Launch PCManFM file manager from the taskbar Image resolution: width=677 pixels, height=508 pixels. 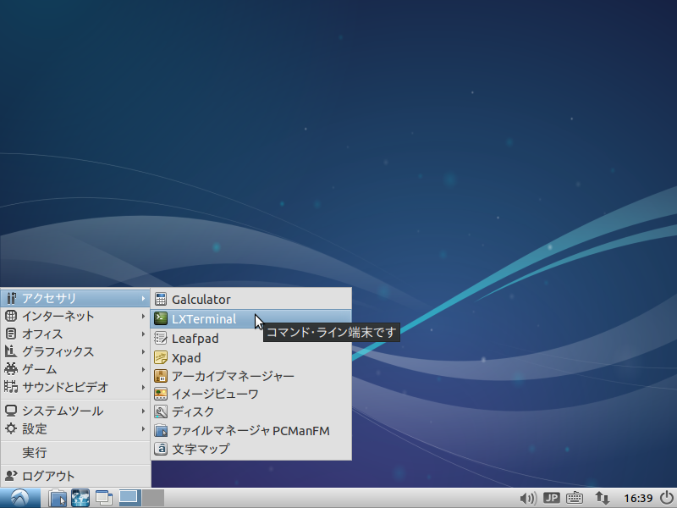click(x=58, y=498)
